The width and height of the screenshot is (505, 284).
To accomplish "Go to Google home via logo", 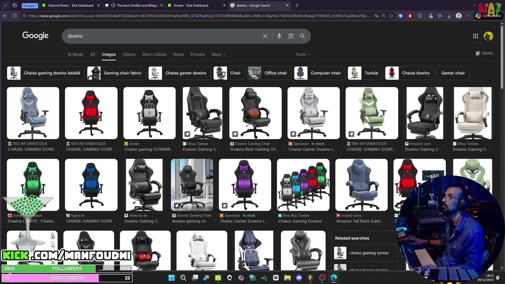I will [x=35, y=35].
